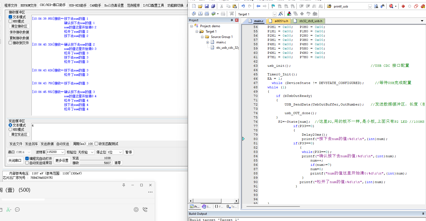Click the 关闭串口 button
This screenshot has width=426, height=221.
coord(15,160)
